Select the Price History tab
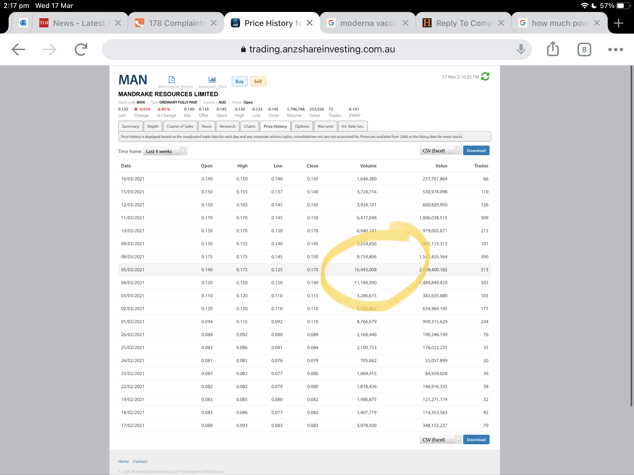Screen dimensions: 634x475 [275, 126]
